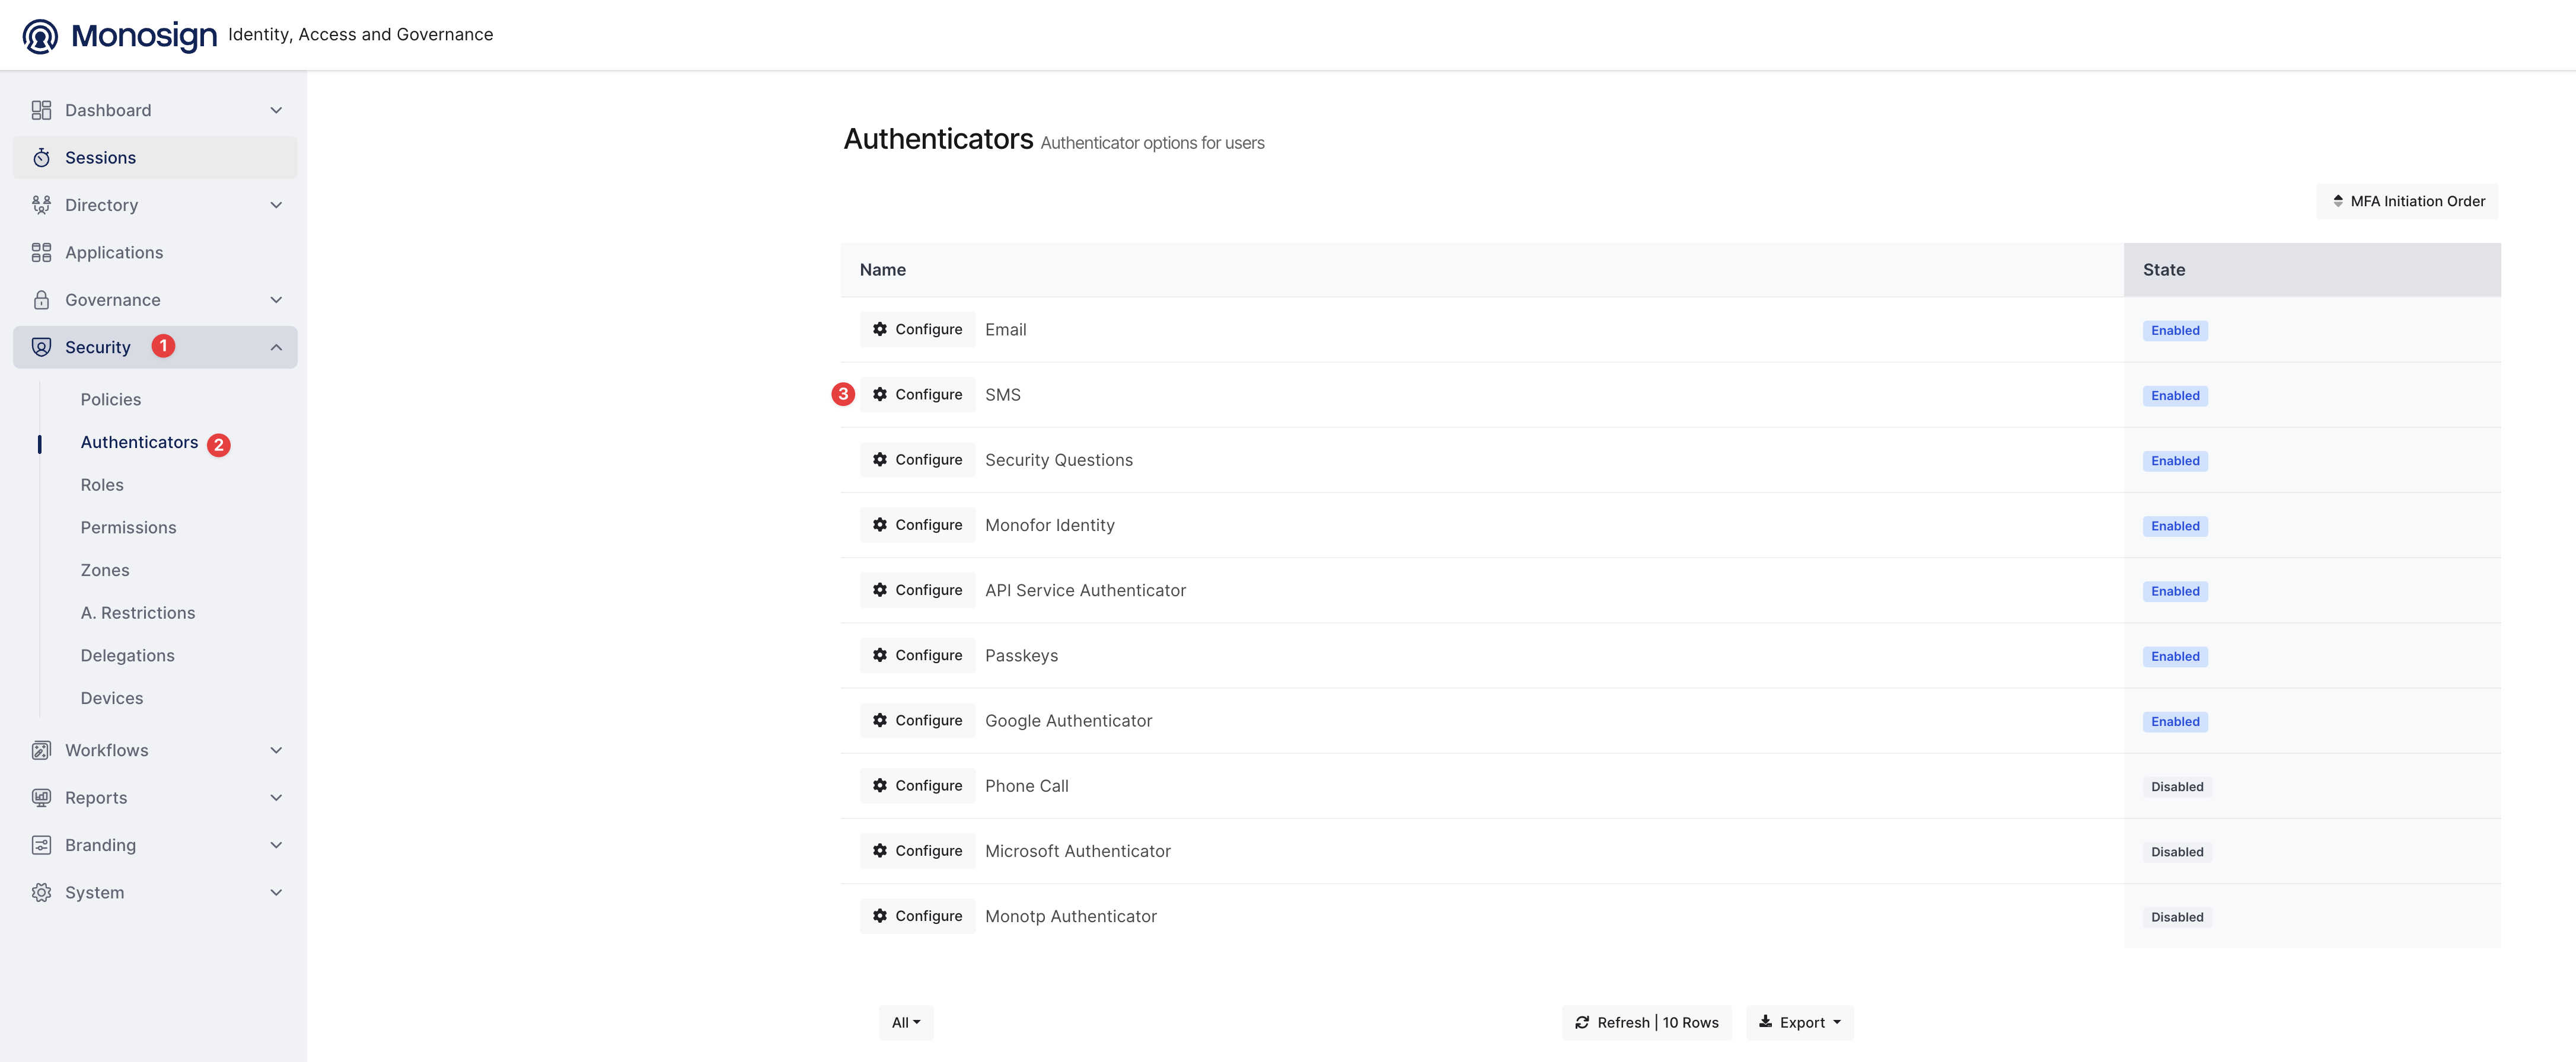Click MFA Initiation Order button

pos(2407,201)
